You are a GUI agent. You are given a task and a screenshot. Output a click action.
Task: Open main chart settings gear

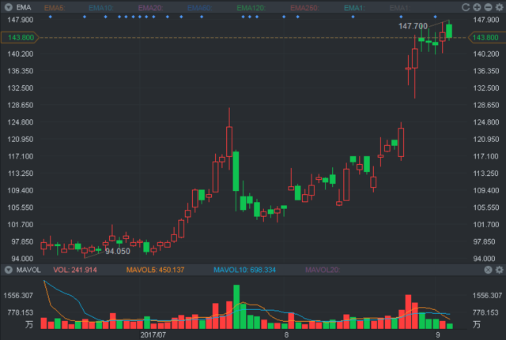[498, 7]
